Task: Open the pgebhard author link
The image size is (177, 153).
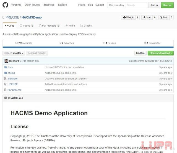Action: pos(14,61)
